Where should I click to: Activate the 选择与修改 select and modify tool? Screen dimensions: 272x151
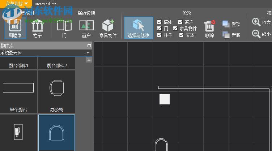139,28
